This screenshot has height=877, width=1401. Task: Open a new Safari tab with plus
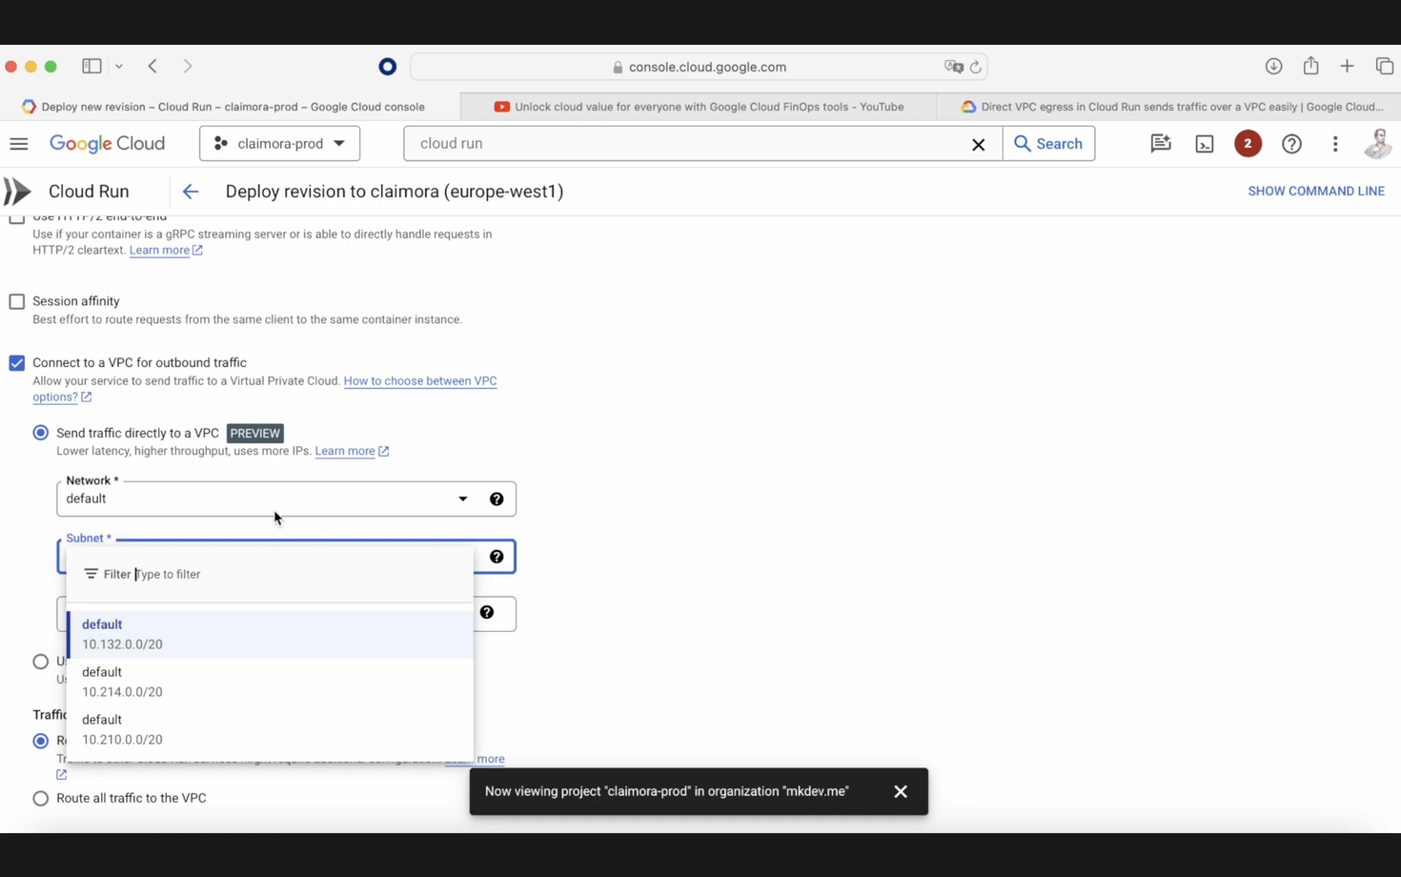pos(1347,67)
